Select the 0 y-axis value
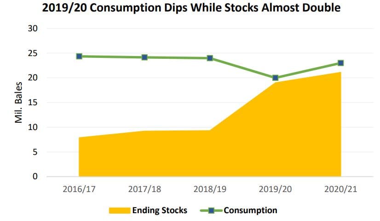The width and height of the screenshot is (380, 221). 35,176
